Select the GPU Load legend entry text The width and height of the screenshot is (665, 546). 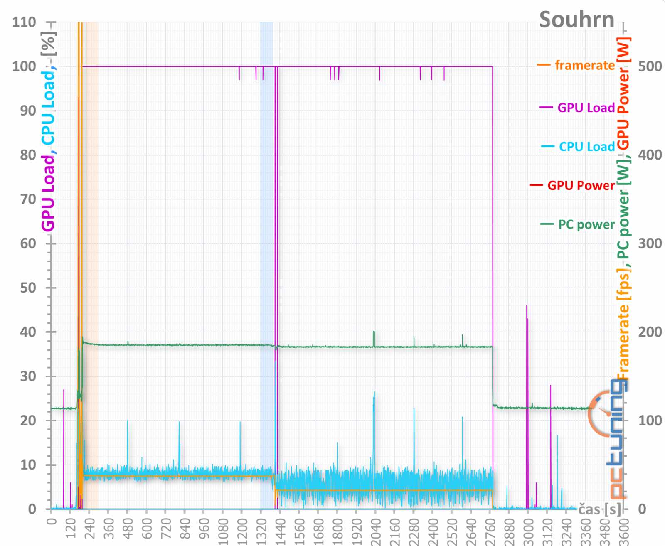click(586, 108)
